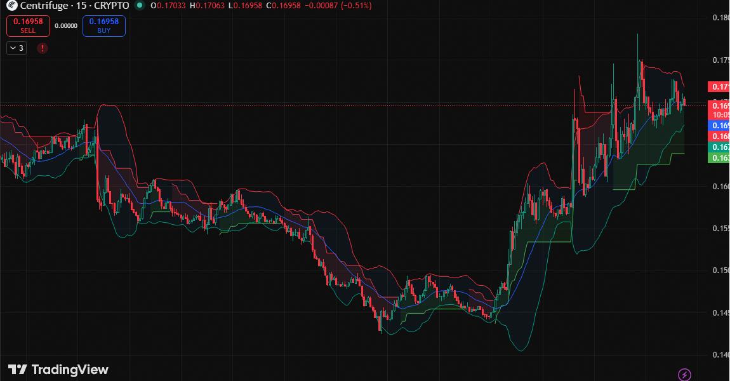This screenshot has width=730, height=381.
Task: Click the 0.160 price scale label
Action: [x=720, y=186]
